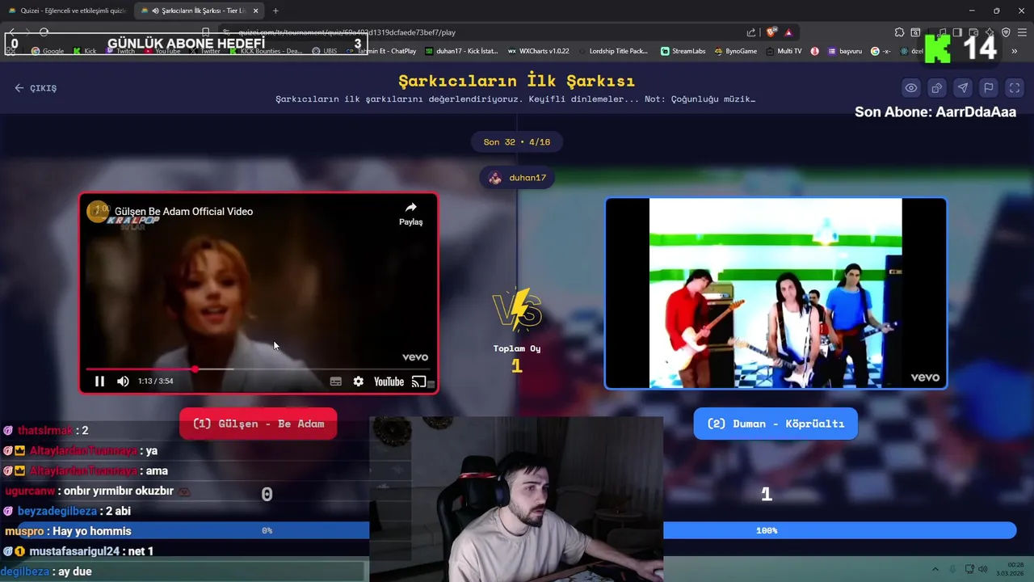Screen dimensions: 1034x582
Task: Click the cast to TV icon
Action: tap(418, 382)
